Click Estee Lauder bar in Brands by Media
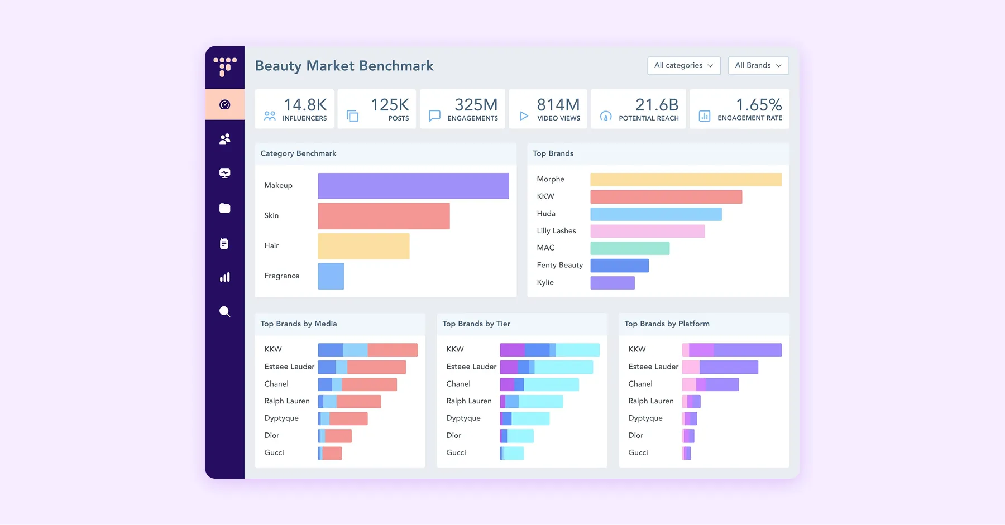1005x525 pixels. click(362, 367)
